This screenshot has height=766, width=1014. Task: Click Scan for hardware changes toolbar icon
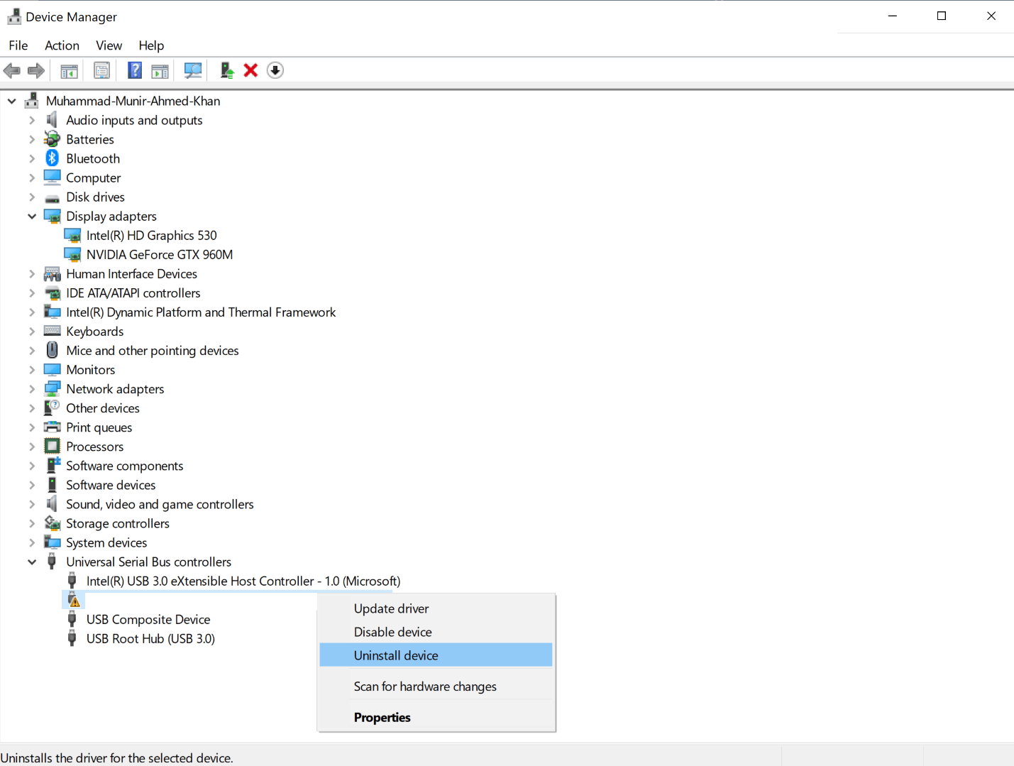[192, 70]
